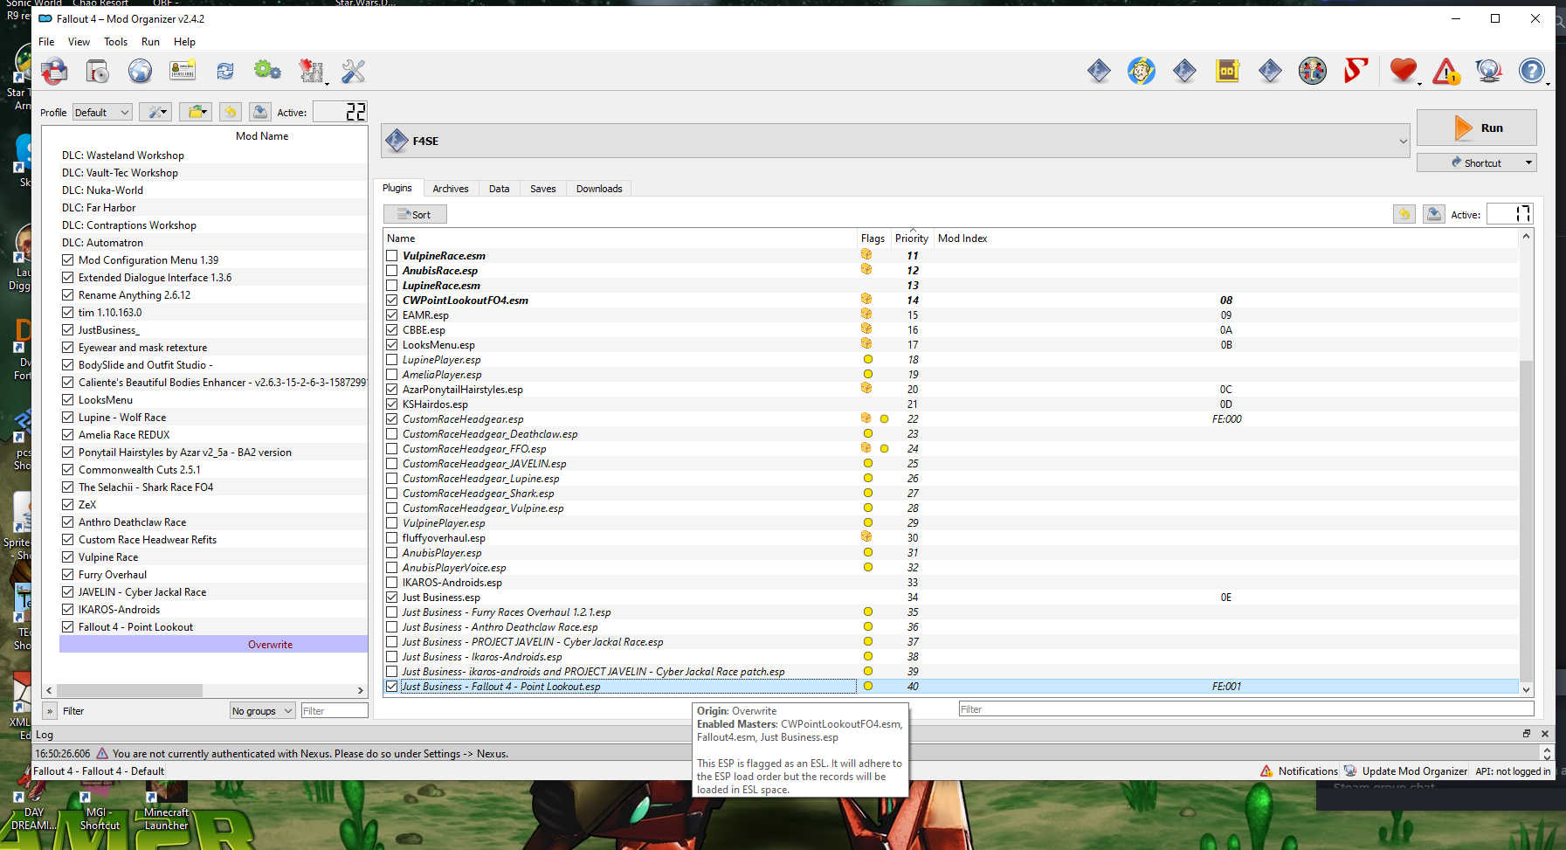Open the View menu
Image resolution: width=1566 pixels, height=850 pixels.
pos(79,42)
